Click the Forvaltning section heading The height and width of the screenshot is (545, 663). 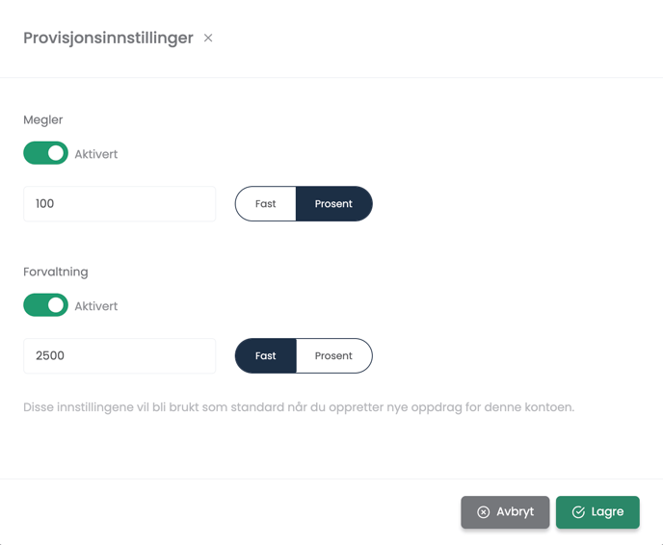(x=56, y=272)
